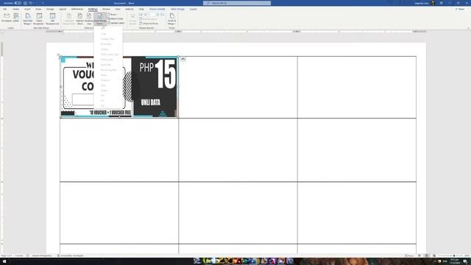Image resolution: width=471 pixels, height=265 pixels.
Task: Open the Table Design tab
Action: (x=177, y=9)
